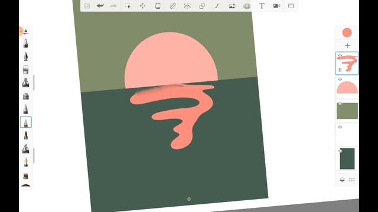Toggle the lock on the reflection layer

pos(340,70)
